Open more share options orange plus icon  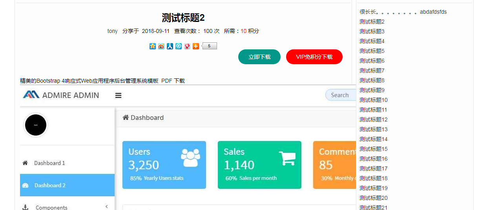(x=196, y=46)
